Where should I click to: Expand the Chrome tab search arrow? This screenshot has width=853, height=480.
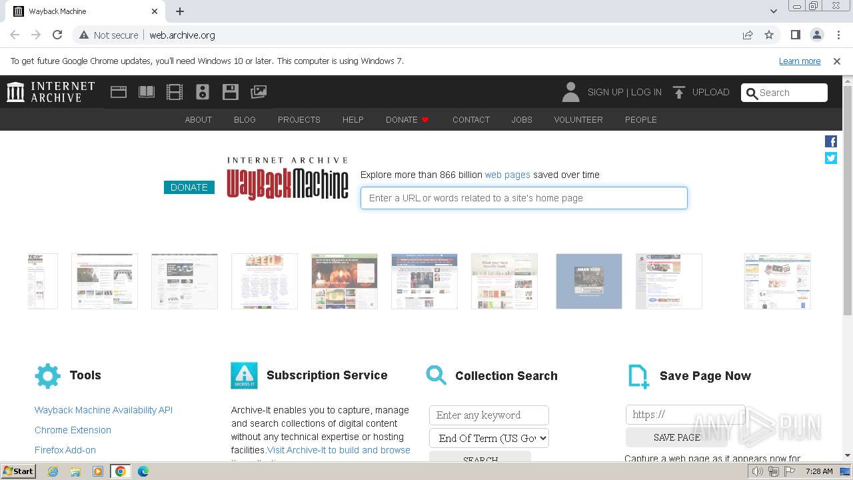click(774, 11)
